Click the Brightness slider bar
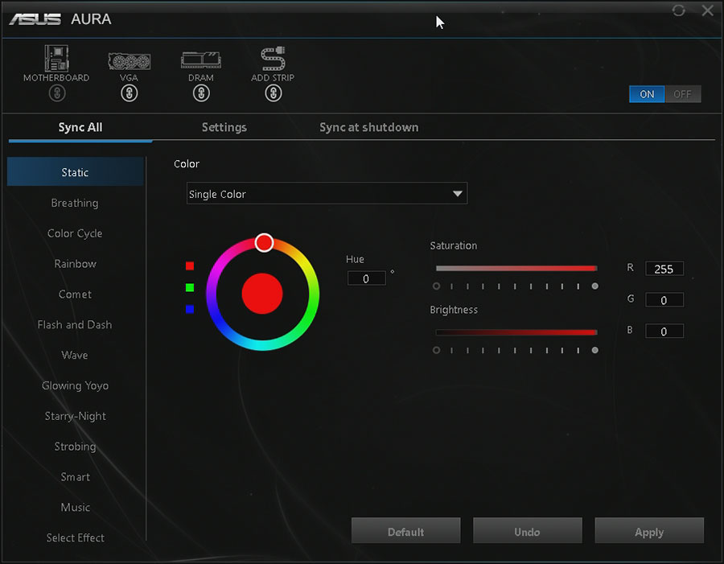The width and height of the screenshot is (724, 564). pyautogui.click(x=516, y=332)
